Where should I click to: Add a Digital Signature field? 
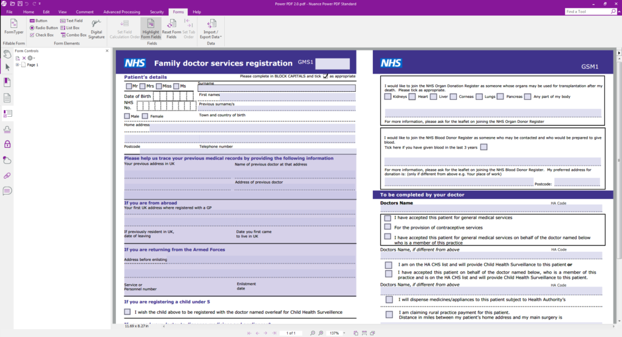point(96,29)
